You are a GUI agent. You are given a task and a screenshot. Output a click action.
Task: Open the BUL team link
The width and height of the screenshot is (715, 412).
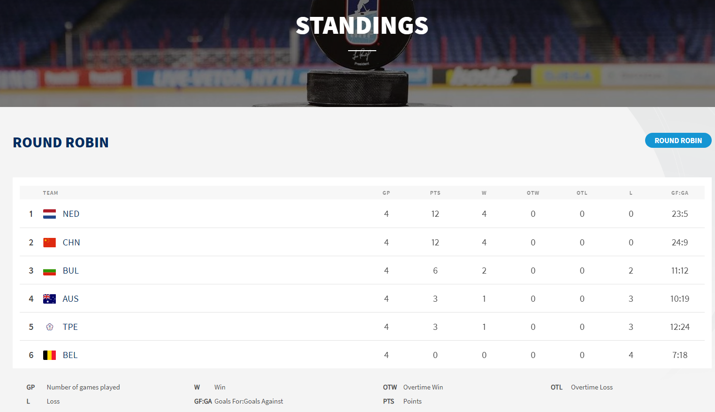pyautogui.click(x=71, y=271)
